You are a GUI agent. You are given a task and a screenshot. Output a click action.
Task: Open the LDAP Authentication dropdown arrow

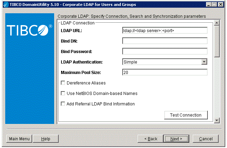pos(204,62)
